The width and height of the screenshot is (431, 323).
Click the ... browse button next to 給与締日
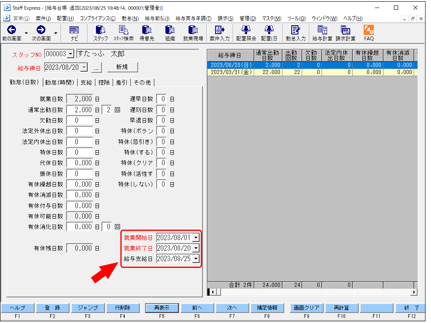tap(96, 68)
